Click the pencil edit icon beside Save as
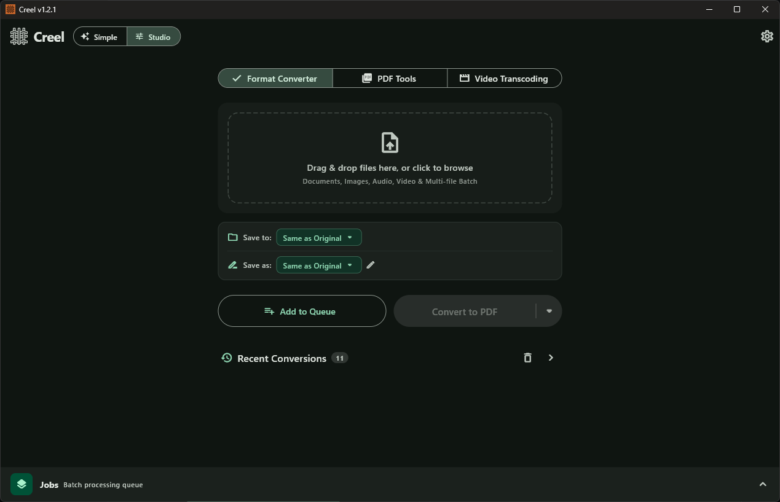The image size is (780, 502). point(371,265)
